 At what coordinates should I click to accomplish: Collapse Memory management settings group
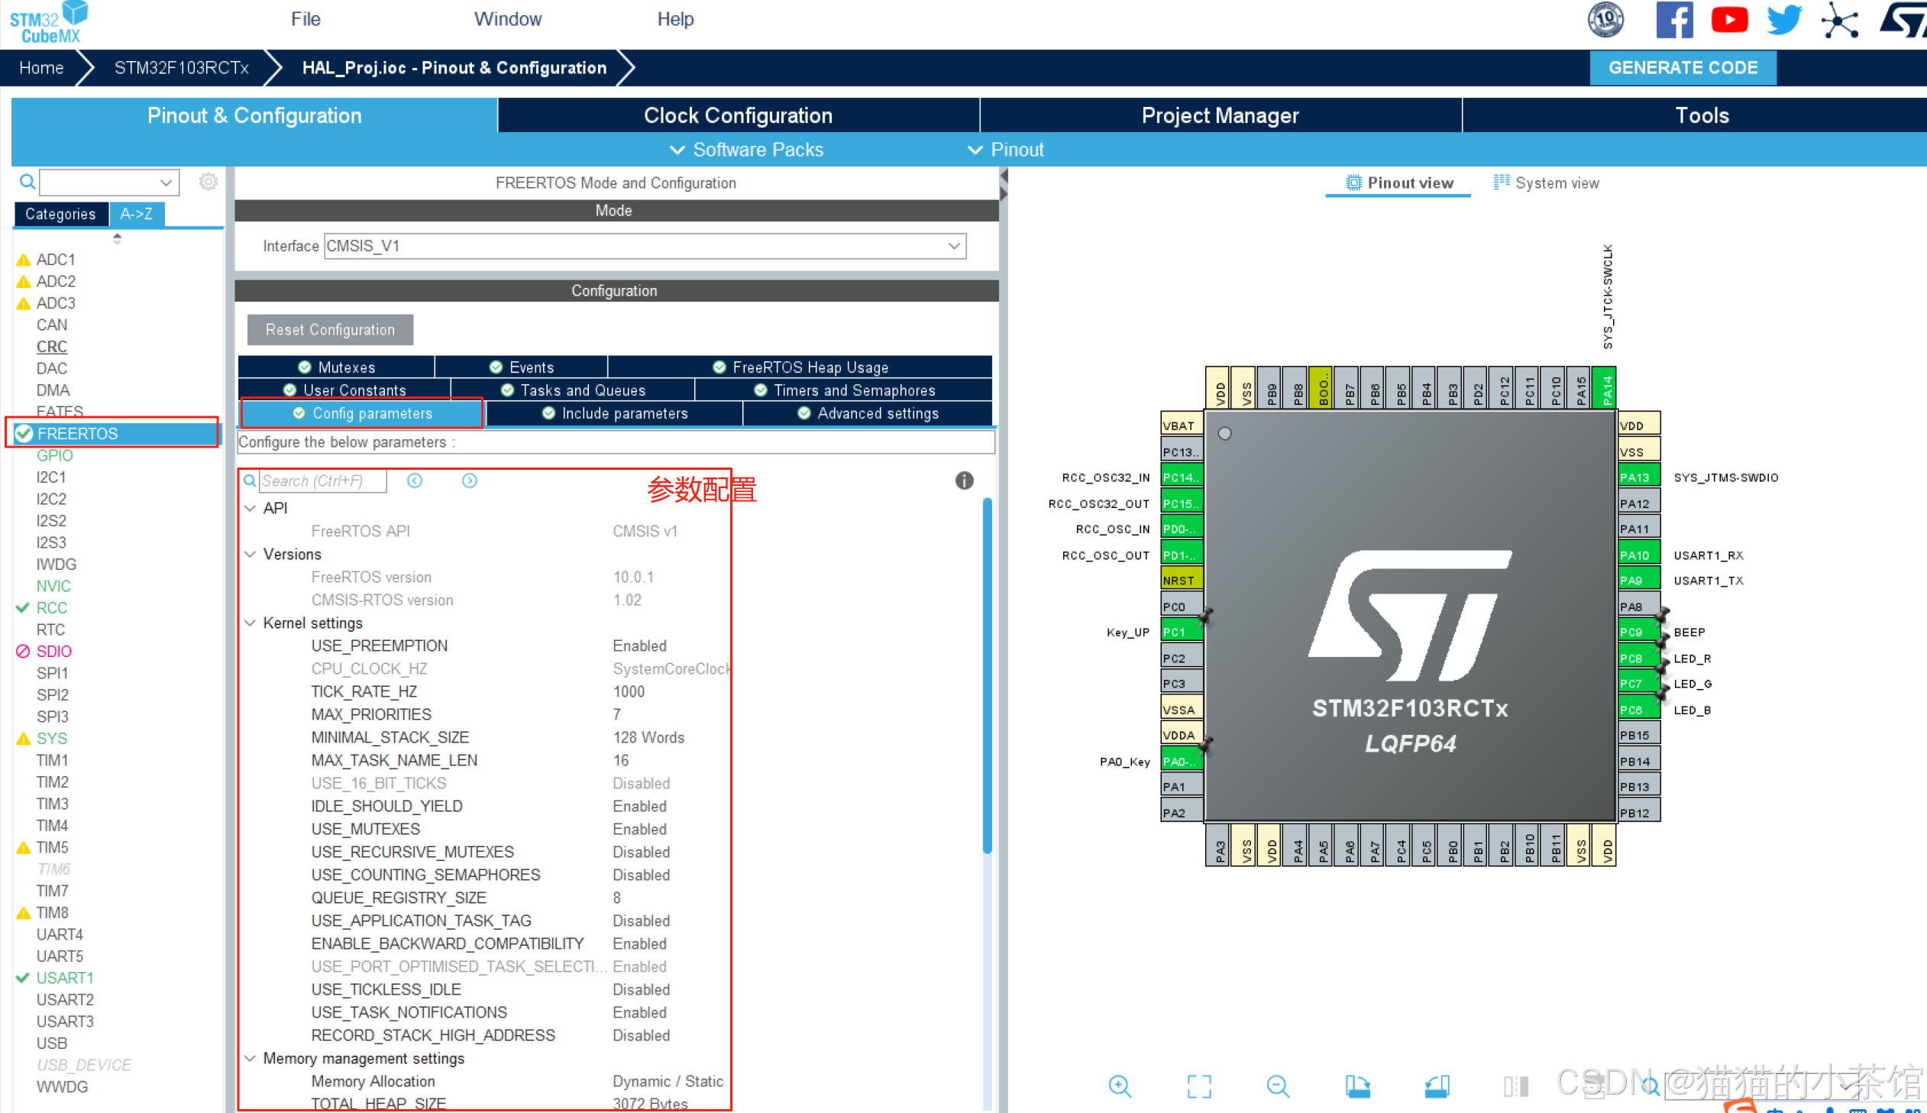(x=250, y=1058)
